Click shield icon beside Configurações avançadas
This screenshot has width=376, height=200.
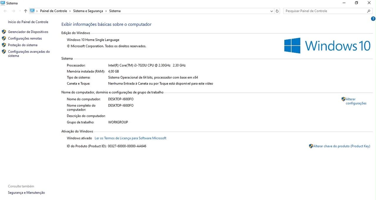(4, 52)
